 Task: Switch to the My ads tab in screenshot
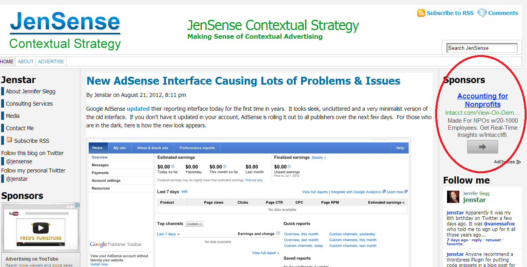click(x=120, y=148)
